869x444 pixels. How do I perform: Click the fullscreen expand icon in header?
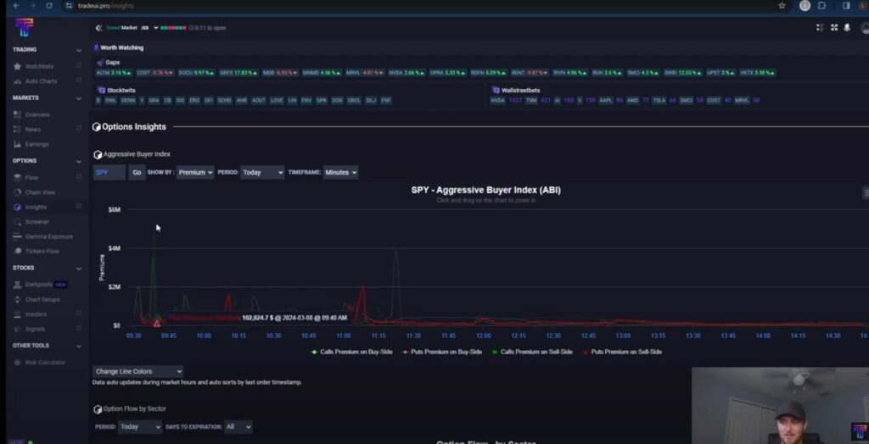point(834,28)
